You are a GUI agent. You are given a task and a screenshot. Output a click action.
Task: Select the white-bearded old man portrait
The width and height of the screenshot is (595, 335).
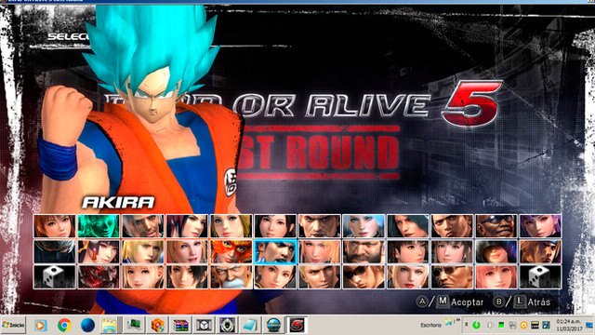tap(231, 277)
